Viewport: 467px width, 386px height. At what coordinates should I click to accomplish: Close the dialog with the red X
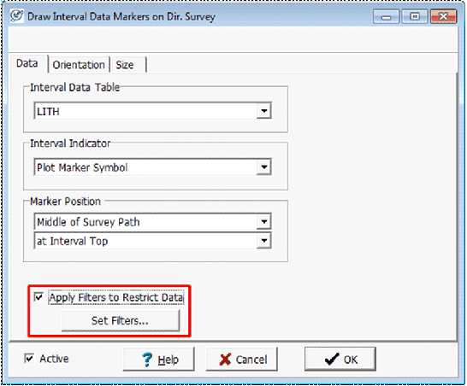[x=443, y=16]
